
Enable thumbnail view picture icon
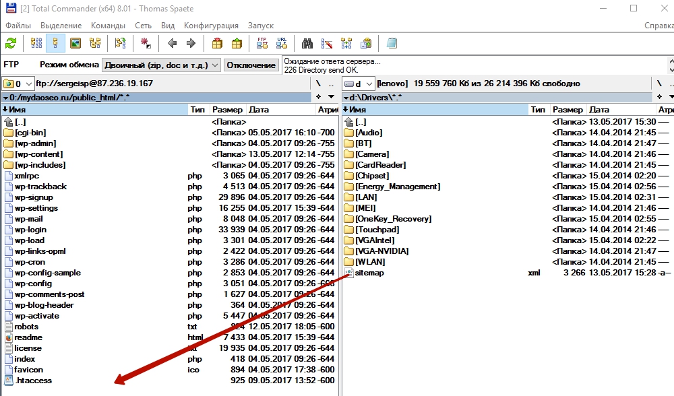75,43
